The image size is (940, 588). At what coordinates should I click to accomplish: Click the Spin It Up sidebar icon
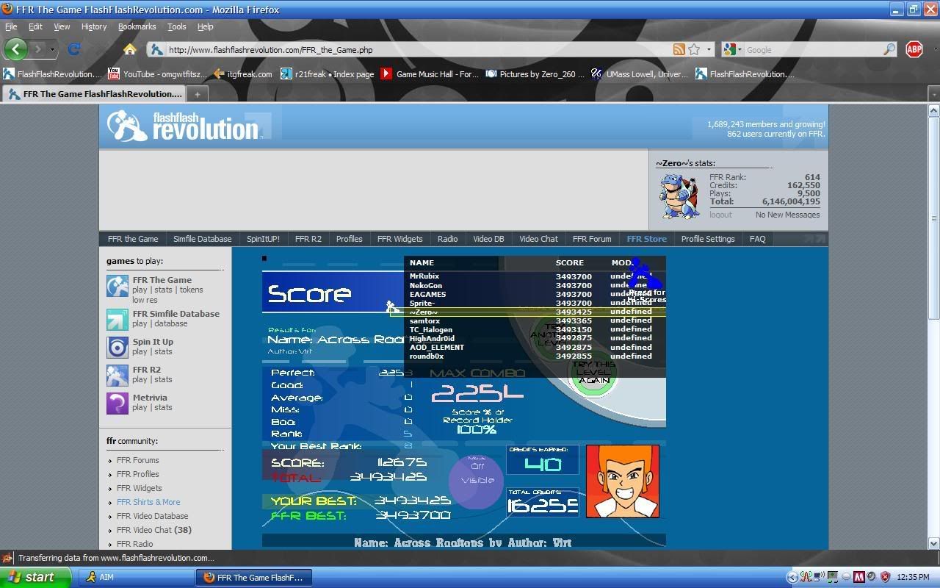(117, 347)
